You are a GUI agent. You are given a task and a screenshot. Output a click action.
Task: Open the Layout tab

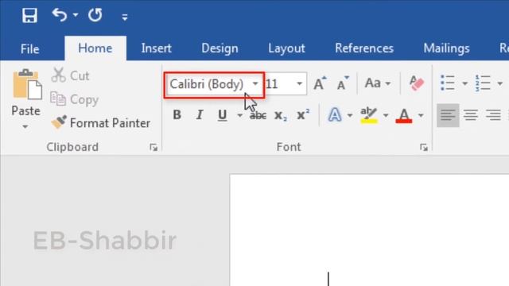point(286,48)
